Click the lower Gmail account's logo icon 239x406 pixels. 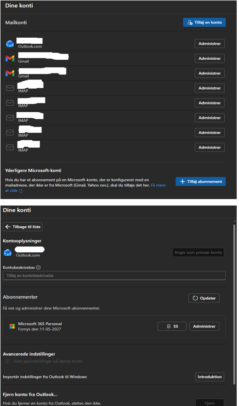(x=10, y=73)
